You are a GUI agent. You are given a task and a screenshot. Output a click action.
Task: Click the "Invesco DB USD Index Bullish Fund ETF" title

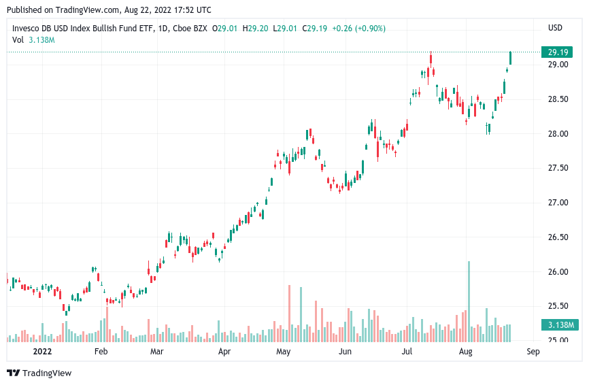coord(83,29)
